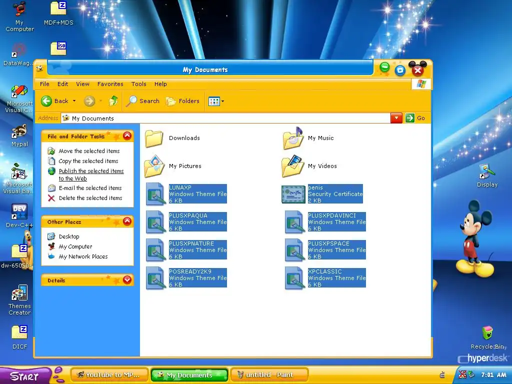Expand the Address bar dropdown arrow
Image resolution: width=512 pixels, height=384 pixels.
tap(396, 118)
